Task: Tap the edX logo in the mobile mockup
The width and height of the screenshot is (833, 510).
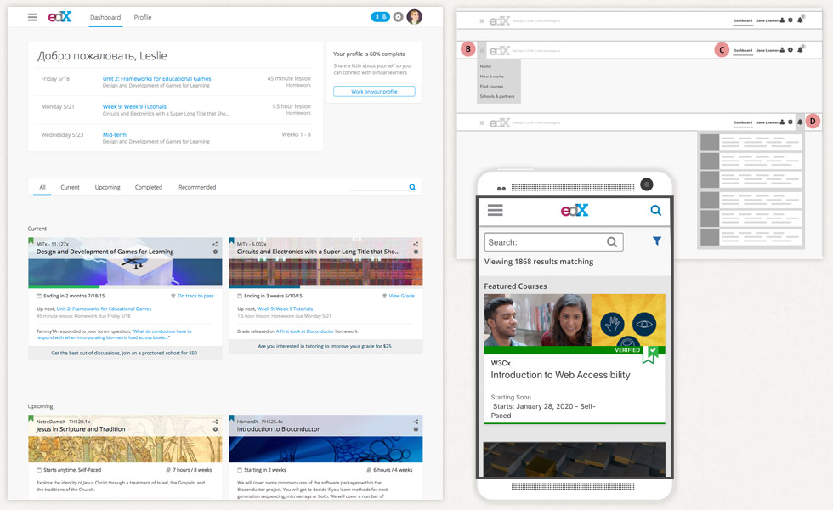Action: point(575,211)
